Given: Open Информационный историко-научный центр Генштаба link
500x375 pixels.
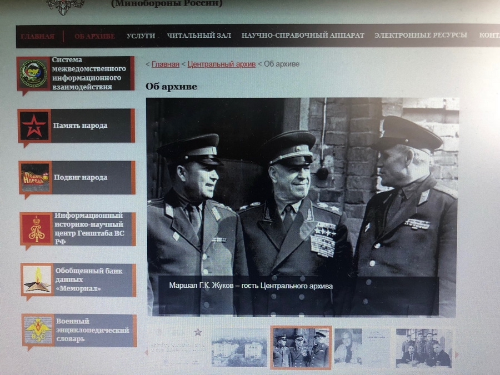Looking at the screenshot, I should (x=89, y=229).
